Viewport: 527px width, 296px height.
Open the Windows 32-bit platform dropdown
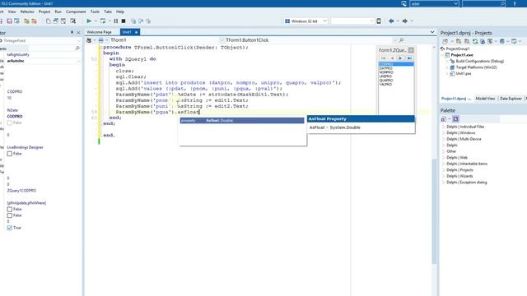pyautogui.click(x=325, y=21)
